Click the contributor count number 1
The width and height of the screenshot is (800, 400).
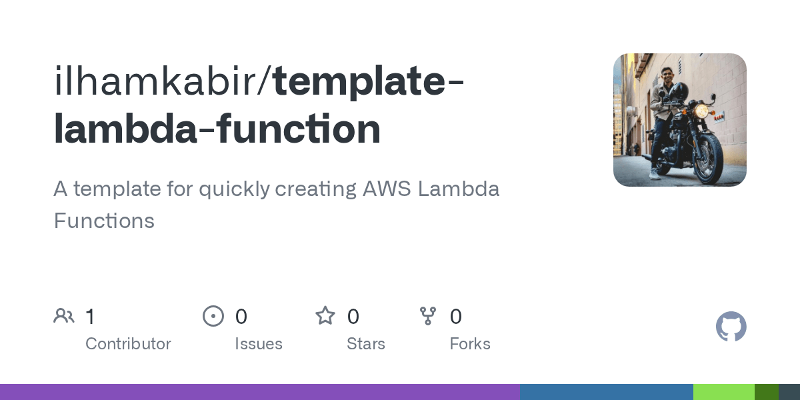click(x=91, y=317)
